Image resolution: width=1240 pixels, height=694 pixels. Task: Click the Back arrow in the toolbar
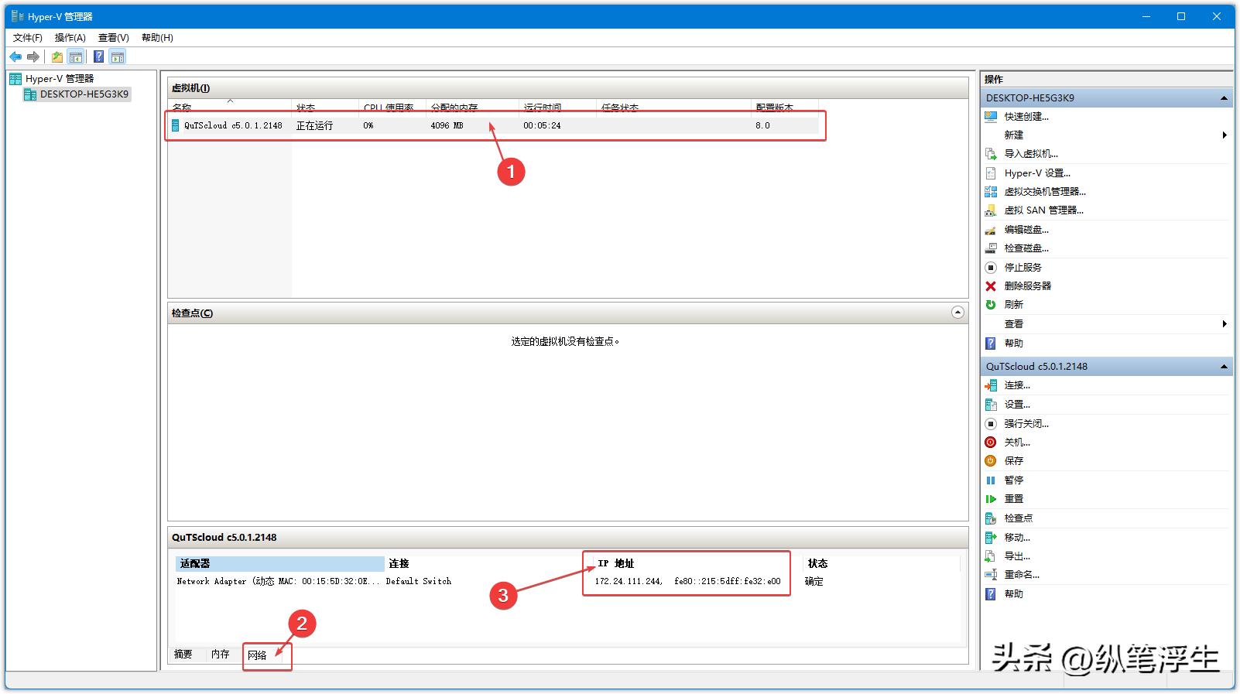(x=15, y=56)
